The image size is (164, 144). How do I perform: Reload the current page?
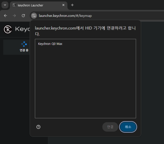click(x=23, y=15)
